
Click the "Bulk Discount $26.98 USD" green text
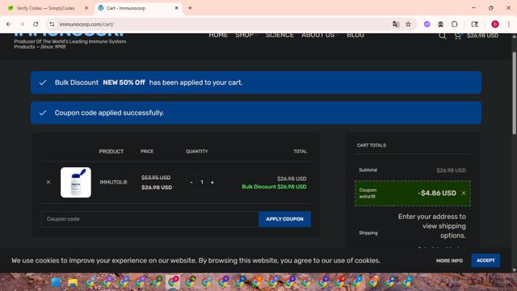275,187
